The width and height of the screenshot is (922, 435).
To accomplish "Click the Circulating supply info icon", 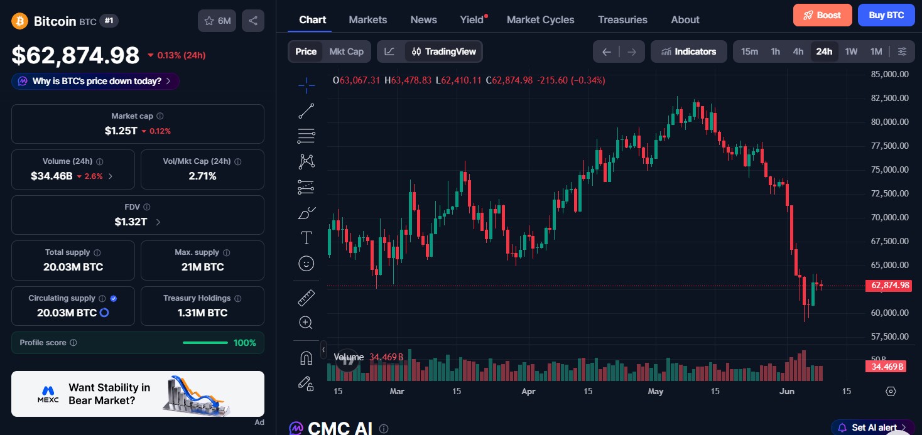I will coord(102,298).
